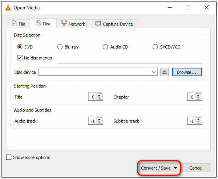Click the eject disc button
Image resolution: width=218 pixels, height=179 pixels.
165,72
